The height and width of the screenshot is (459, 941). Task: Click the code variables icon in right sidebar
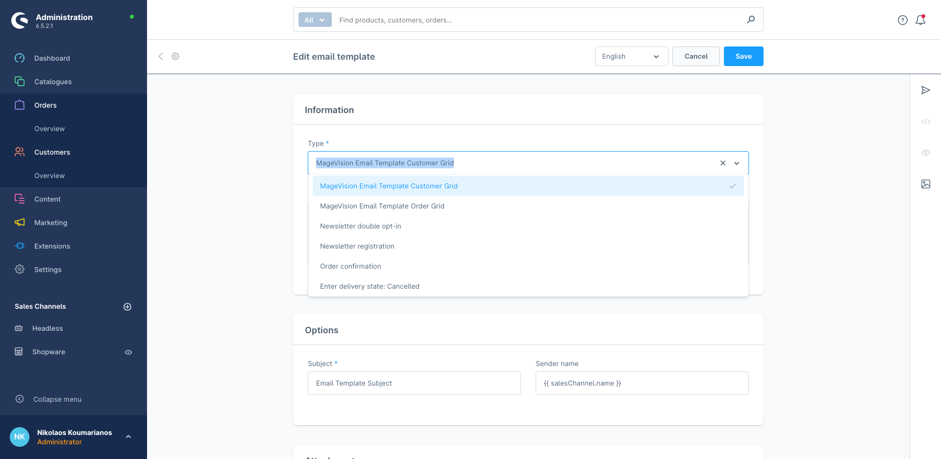tap(926, 121)
